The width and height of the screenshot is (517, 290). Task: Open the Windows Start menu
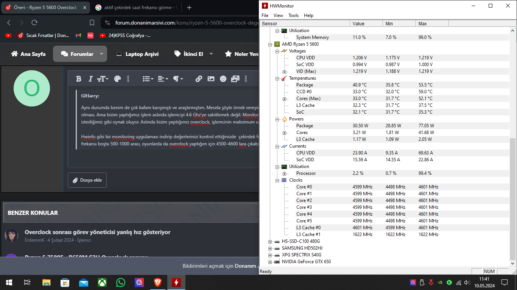[9, 282]
